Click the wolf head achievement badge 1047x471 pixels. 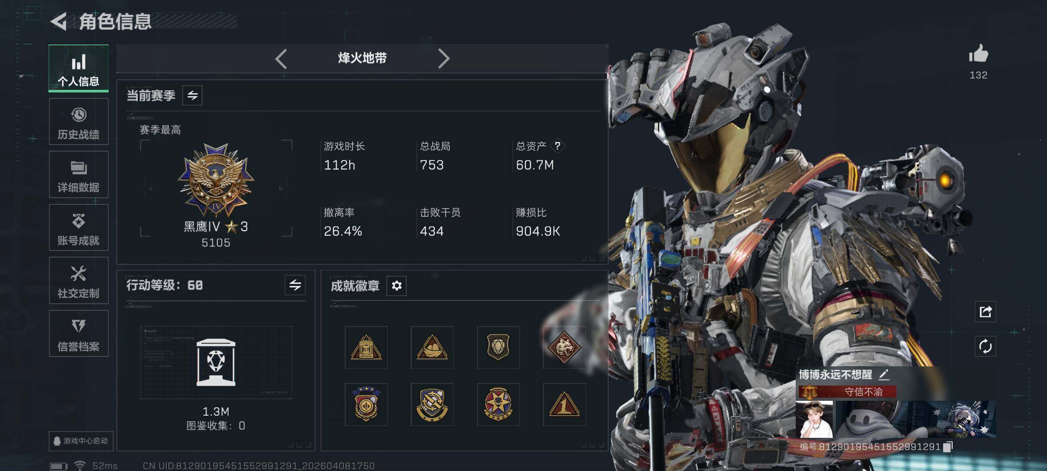tap(564, 348)
